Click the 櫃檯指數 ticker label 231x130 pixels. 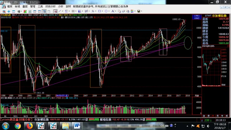coord(106,120)
